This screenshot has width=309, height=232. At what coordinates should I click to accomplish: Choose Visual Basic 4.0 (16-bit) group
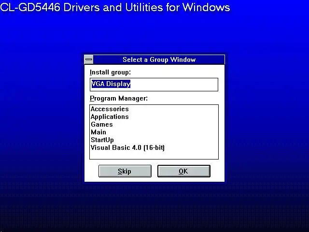(x=154, y=147)
